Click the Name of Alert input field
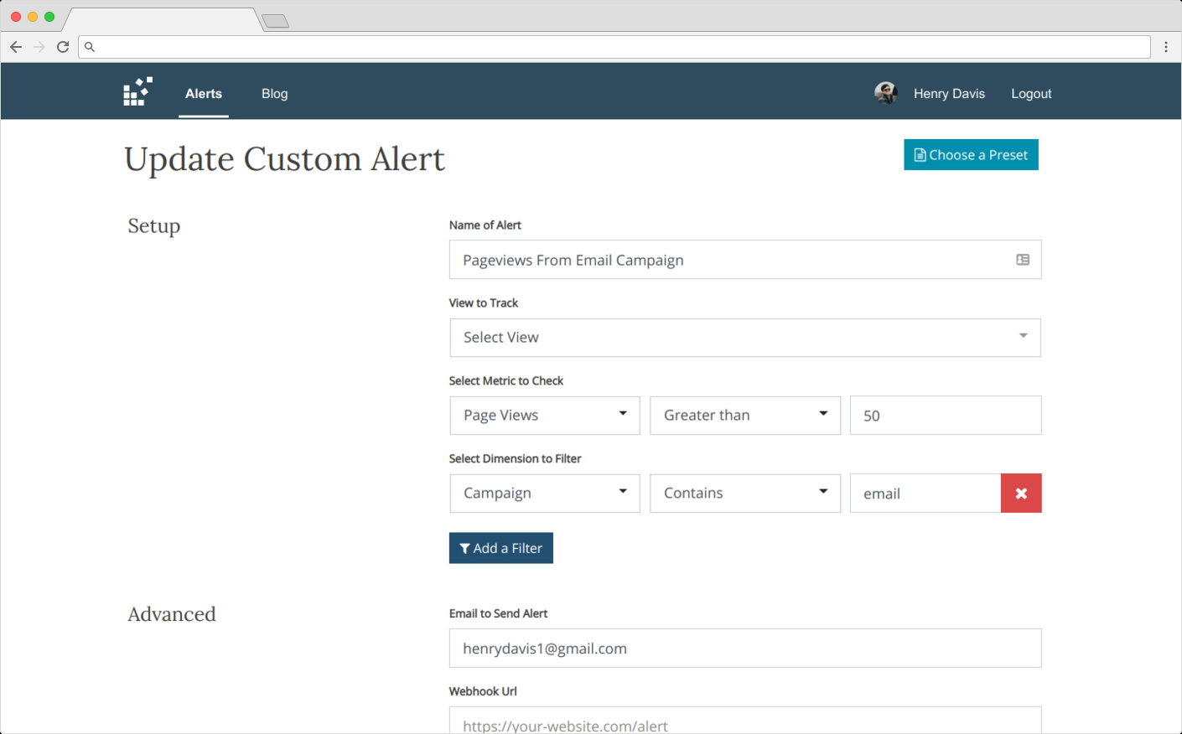Viewport: 1182px width, 734px height. [745, 260]
